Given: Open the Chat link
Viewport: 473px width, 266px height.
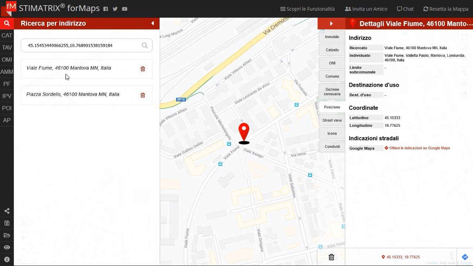Looking at the screenshot, I should pos(405,9).
